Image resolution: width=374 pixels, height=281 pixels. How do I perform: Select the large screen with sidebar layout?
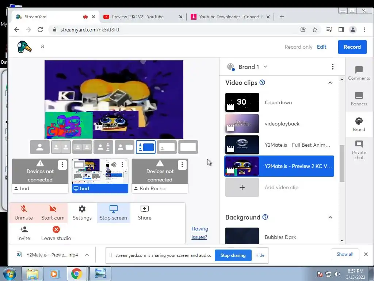point(146,147)
